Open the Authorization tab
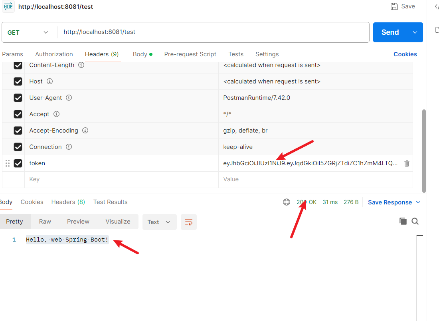Image resolution: width=439 pixels, height=321 pixels. point(54,54)
